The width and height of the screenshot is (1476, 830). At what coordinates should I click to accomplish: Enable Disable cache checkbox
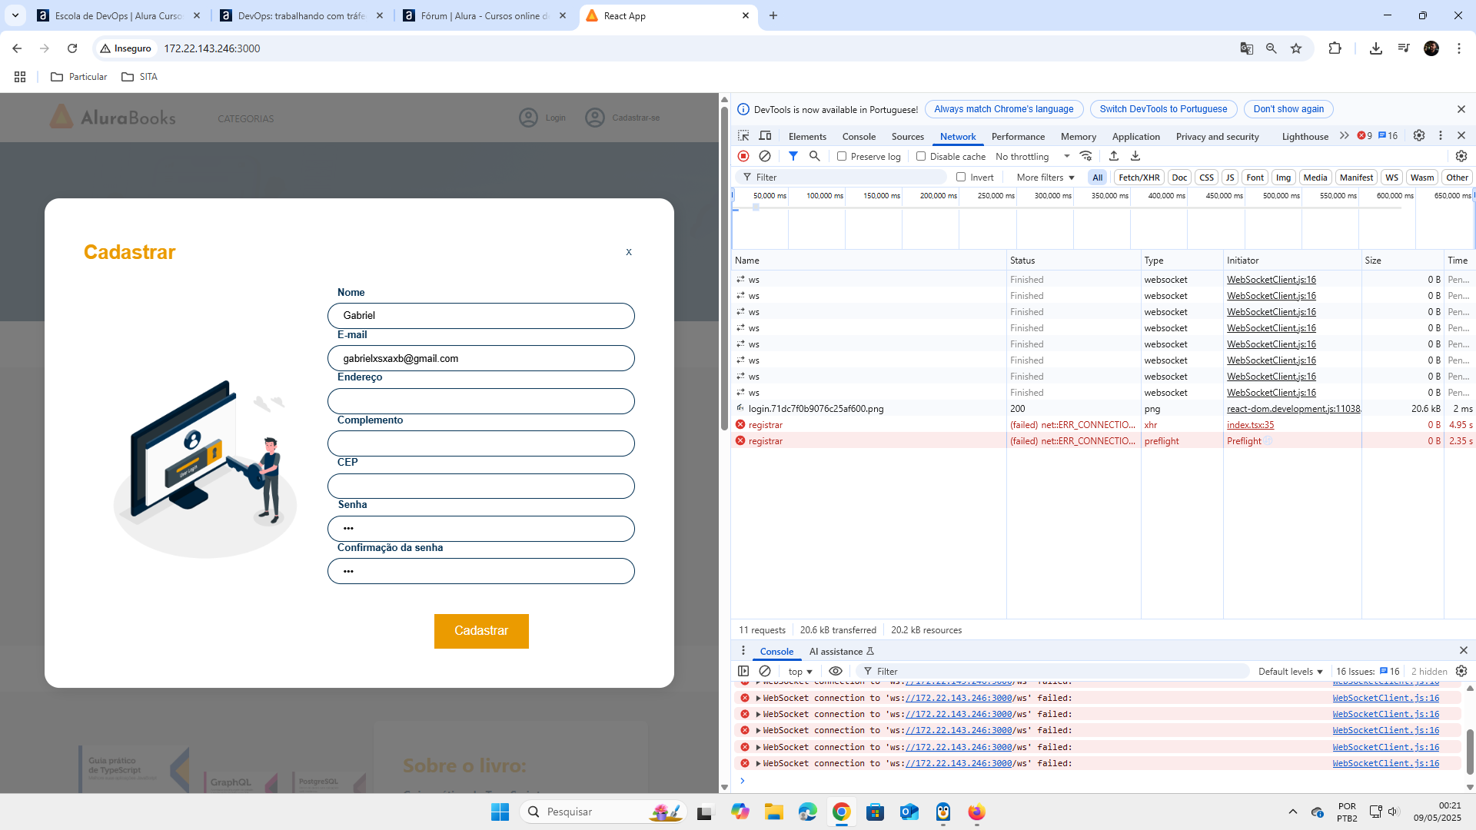921,156
